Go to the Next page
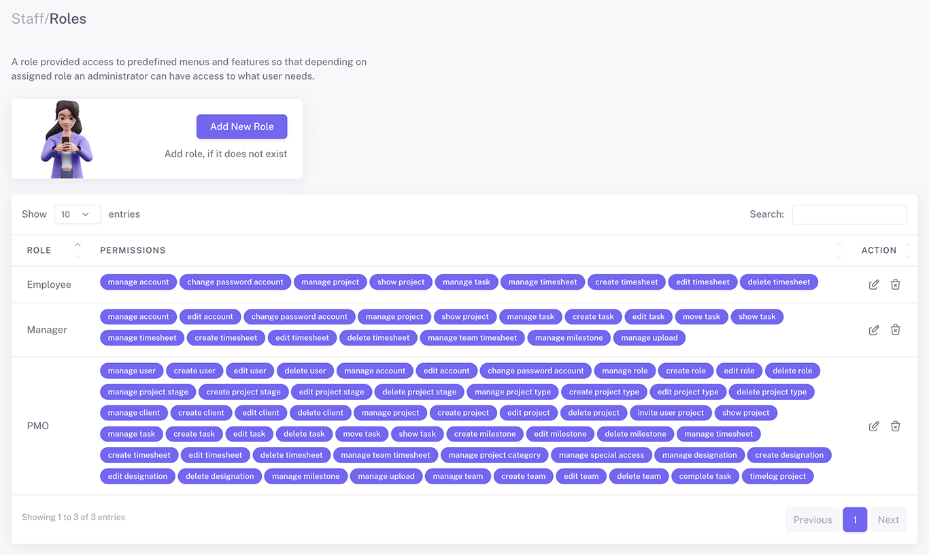The image size is (929, 555). click(x=888, y=520)
